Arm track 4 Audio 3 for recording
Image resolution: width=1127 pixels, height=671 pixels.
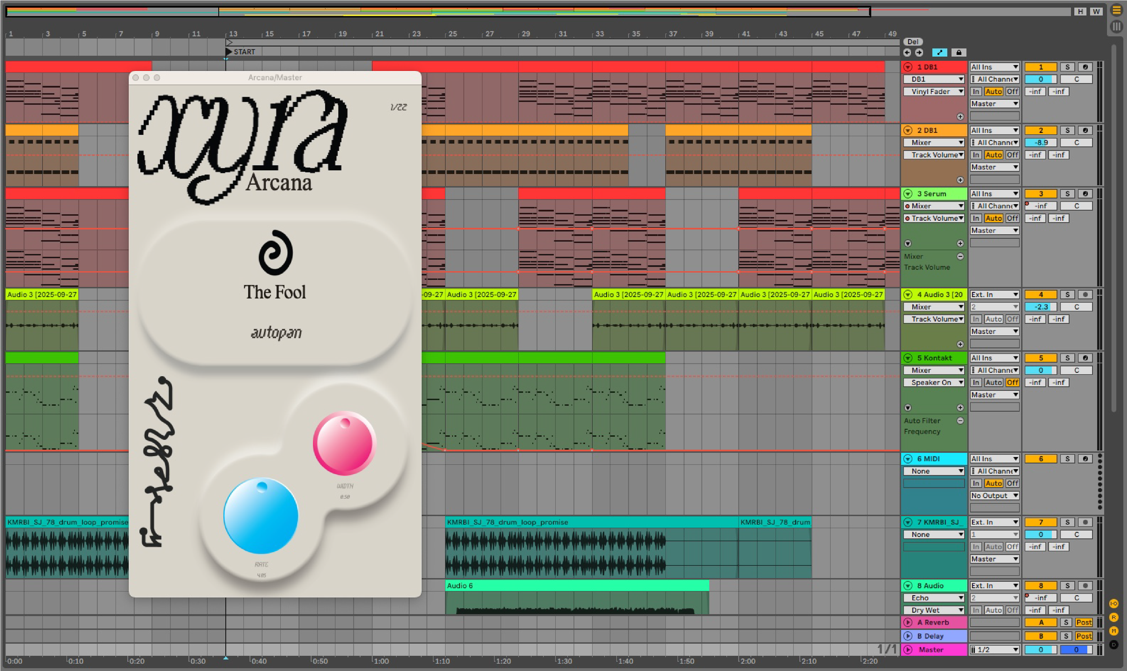tap(1085, 294)
